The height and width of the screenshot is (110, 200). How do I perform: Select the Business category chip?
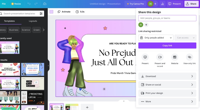[x=14, y=30]
